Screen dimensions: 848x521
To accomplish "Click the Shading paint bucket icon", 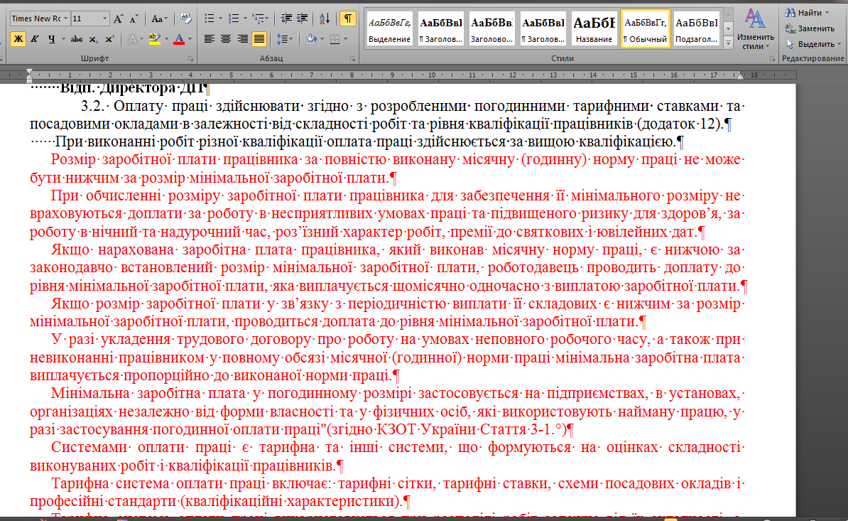I will 311,39.
